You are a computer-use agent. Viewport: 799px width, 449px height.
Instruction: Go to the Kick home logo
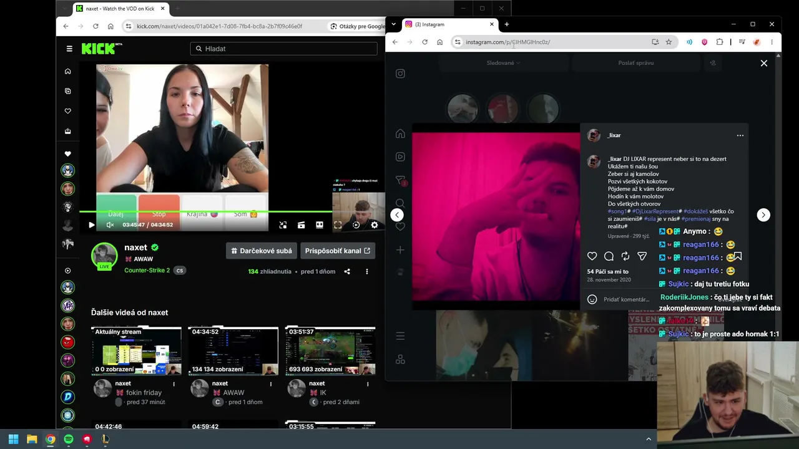click(x=102, y=49)
